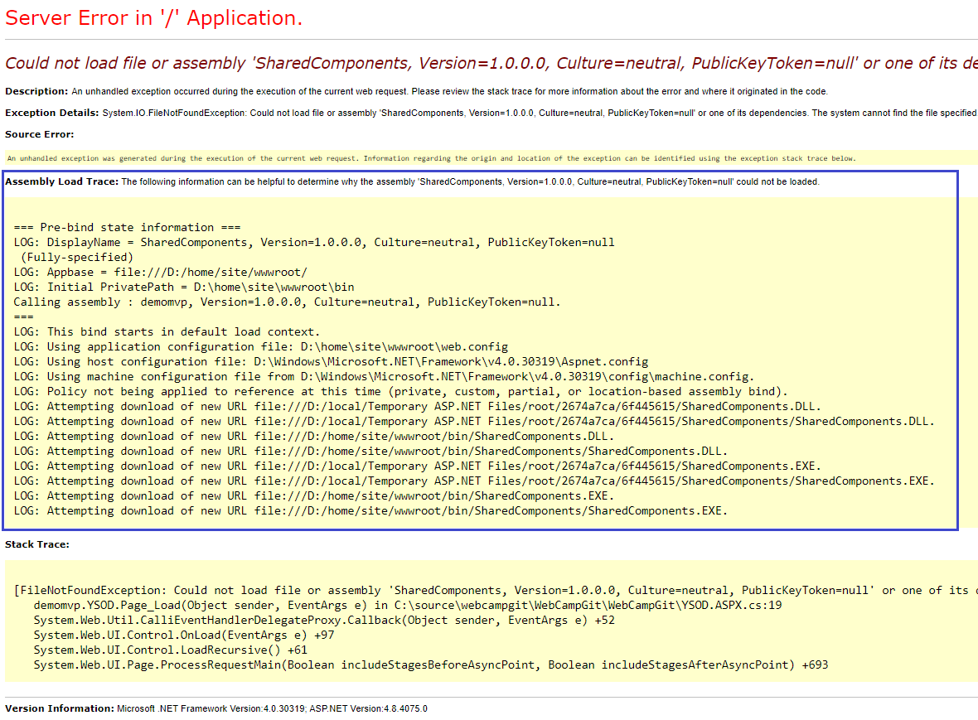Click the bold 'Exception Details:' label

tap(52, 113)
